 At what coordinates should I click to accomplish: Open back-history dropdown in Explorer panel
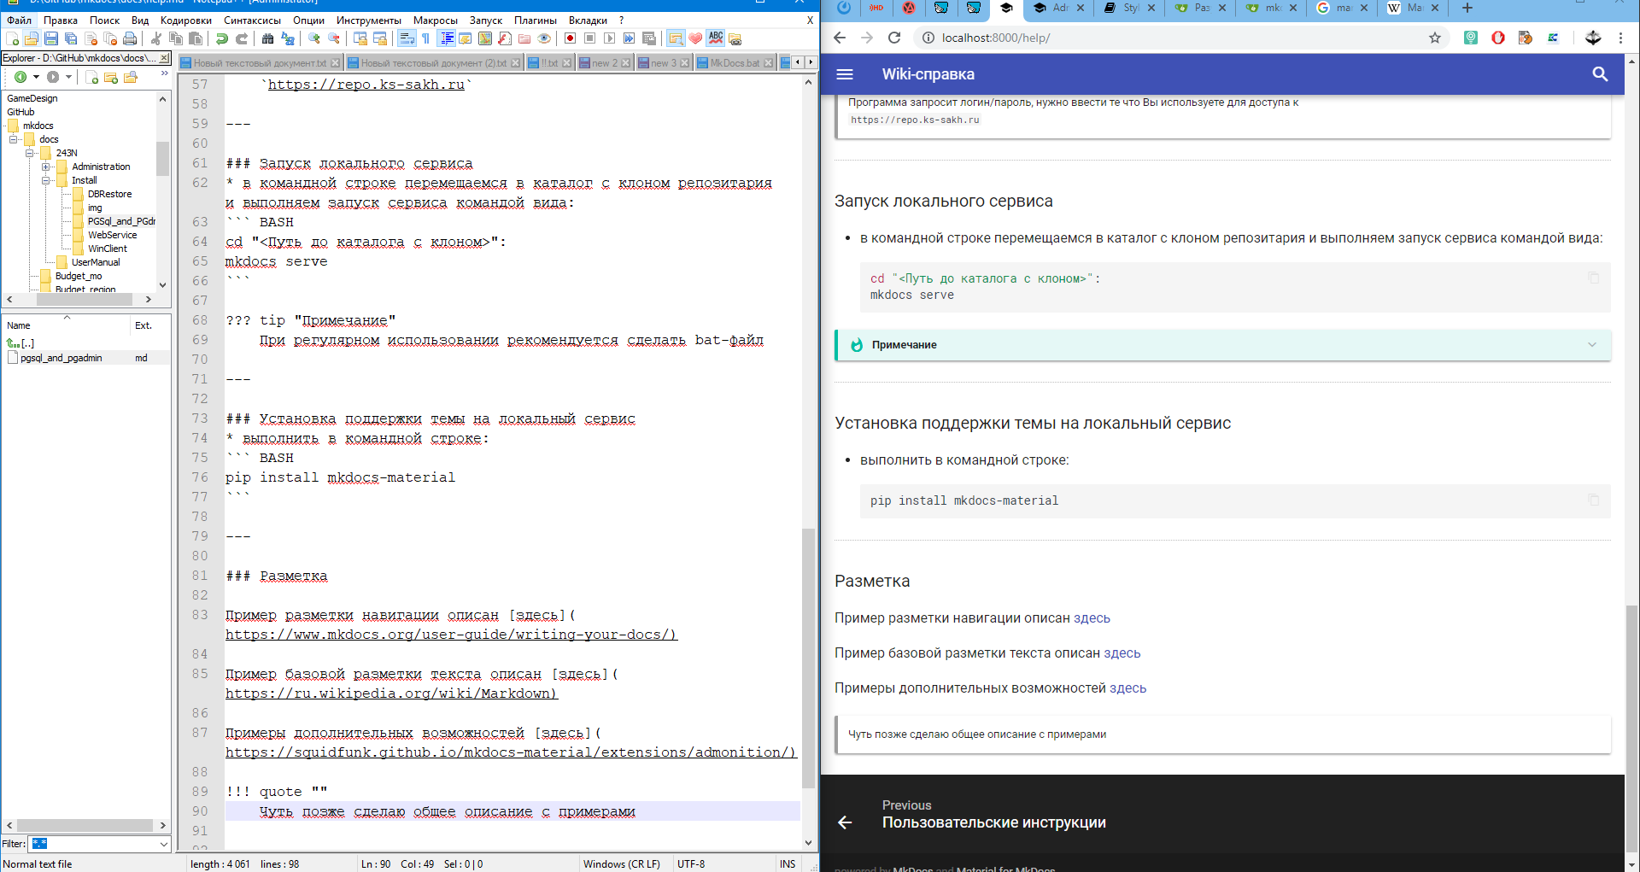(36, 77)
